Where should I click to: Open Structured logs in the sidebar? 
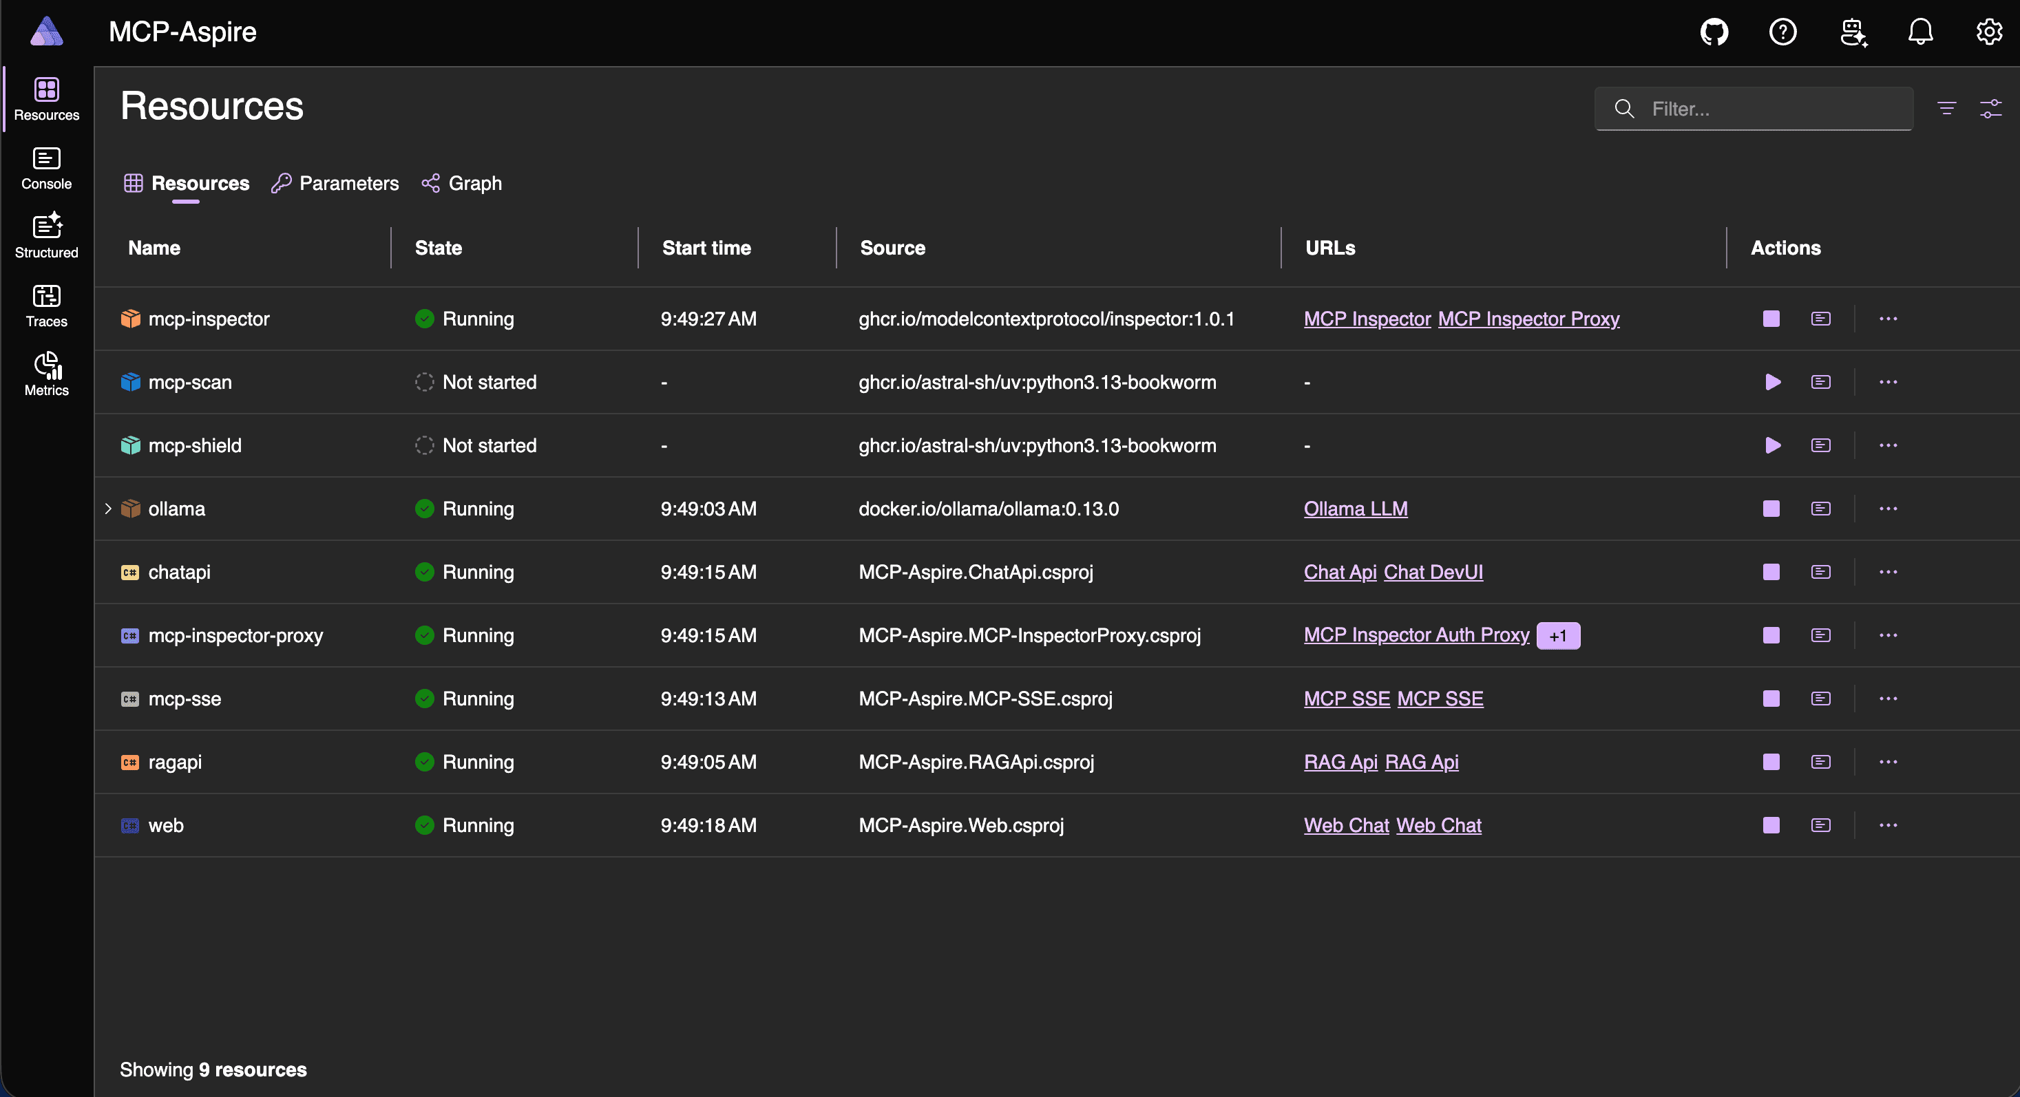coord(46,237)
